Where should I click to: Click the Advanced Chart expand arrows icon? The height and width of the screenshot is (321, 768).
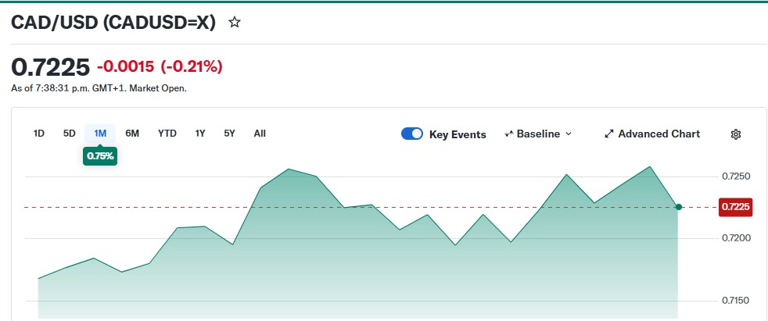pyautogui.click(x=608, y=134)
